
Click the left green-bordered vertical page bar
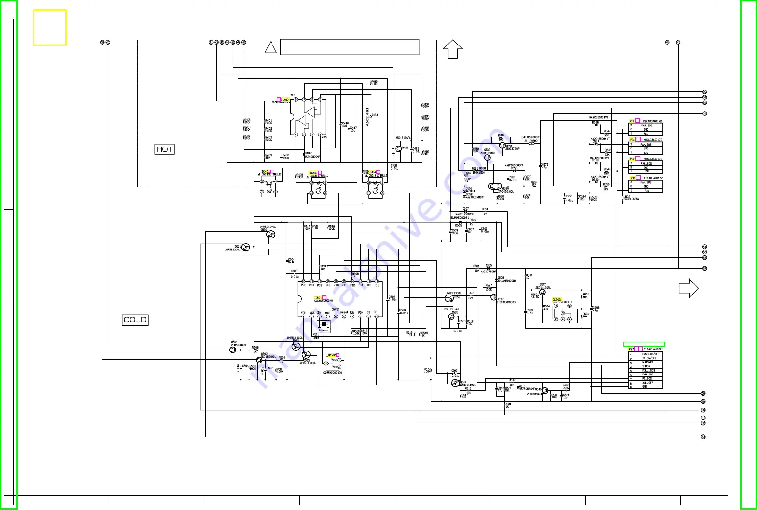9,255
